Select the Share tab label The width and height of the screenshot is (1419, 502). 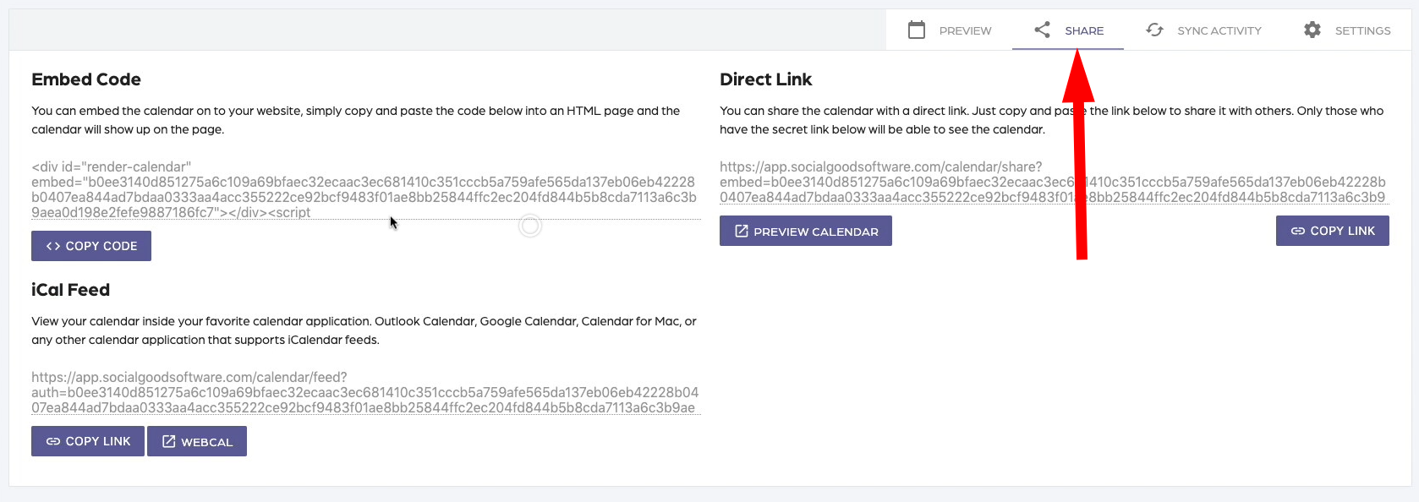[1084, 30]
